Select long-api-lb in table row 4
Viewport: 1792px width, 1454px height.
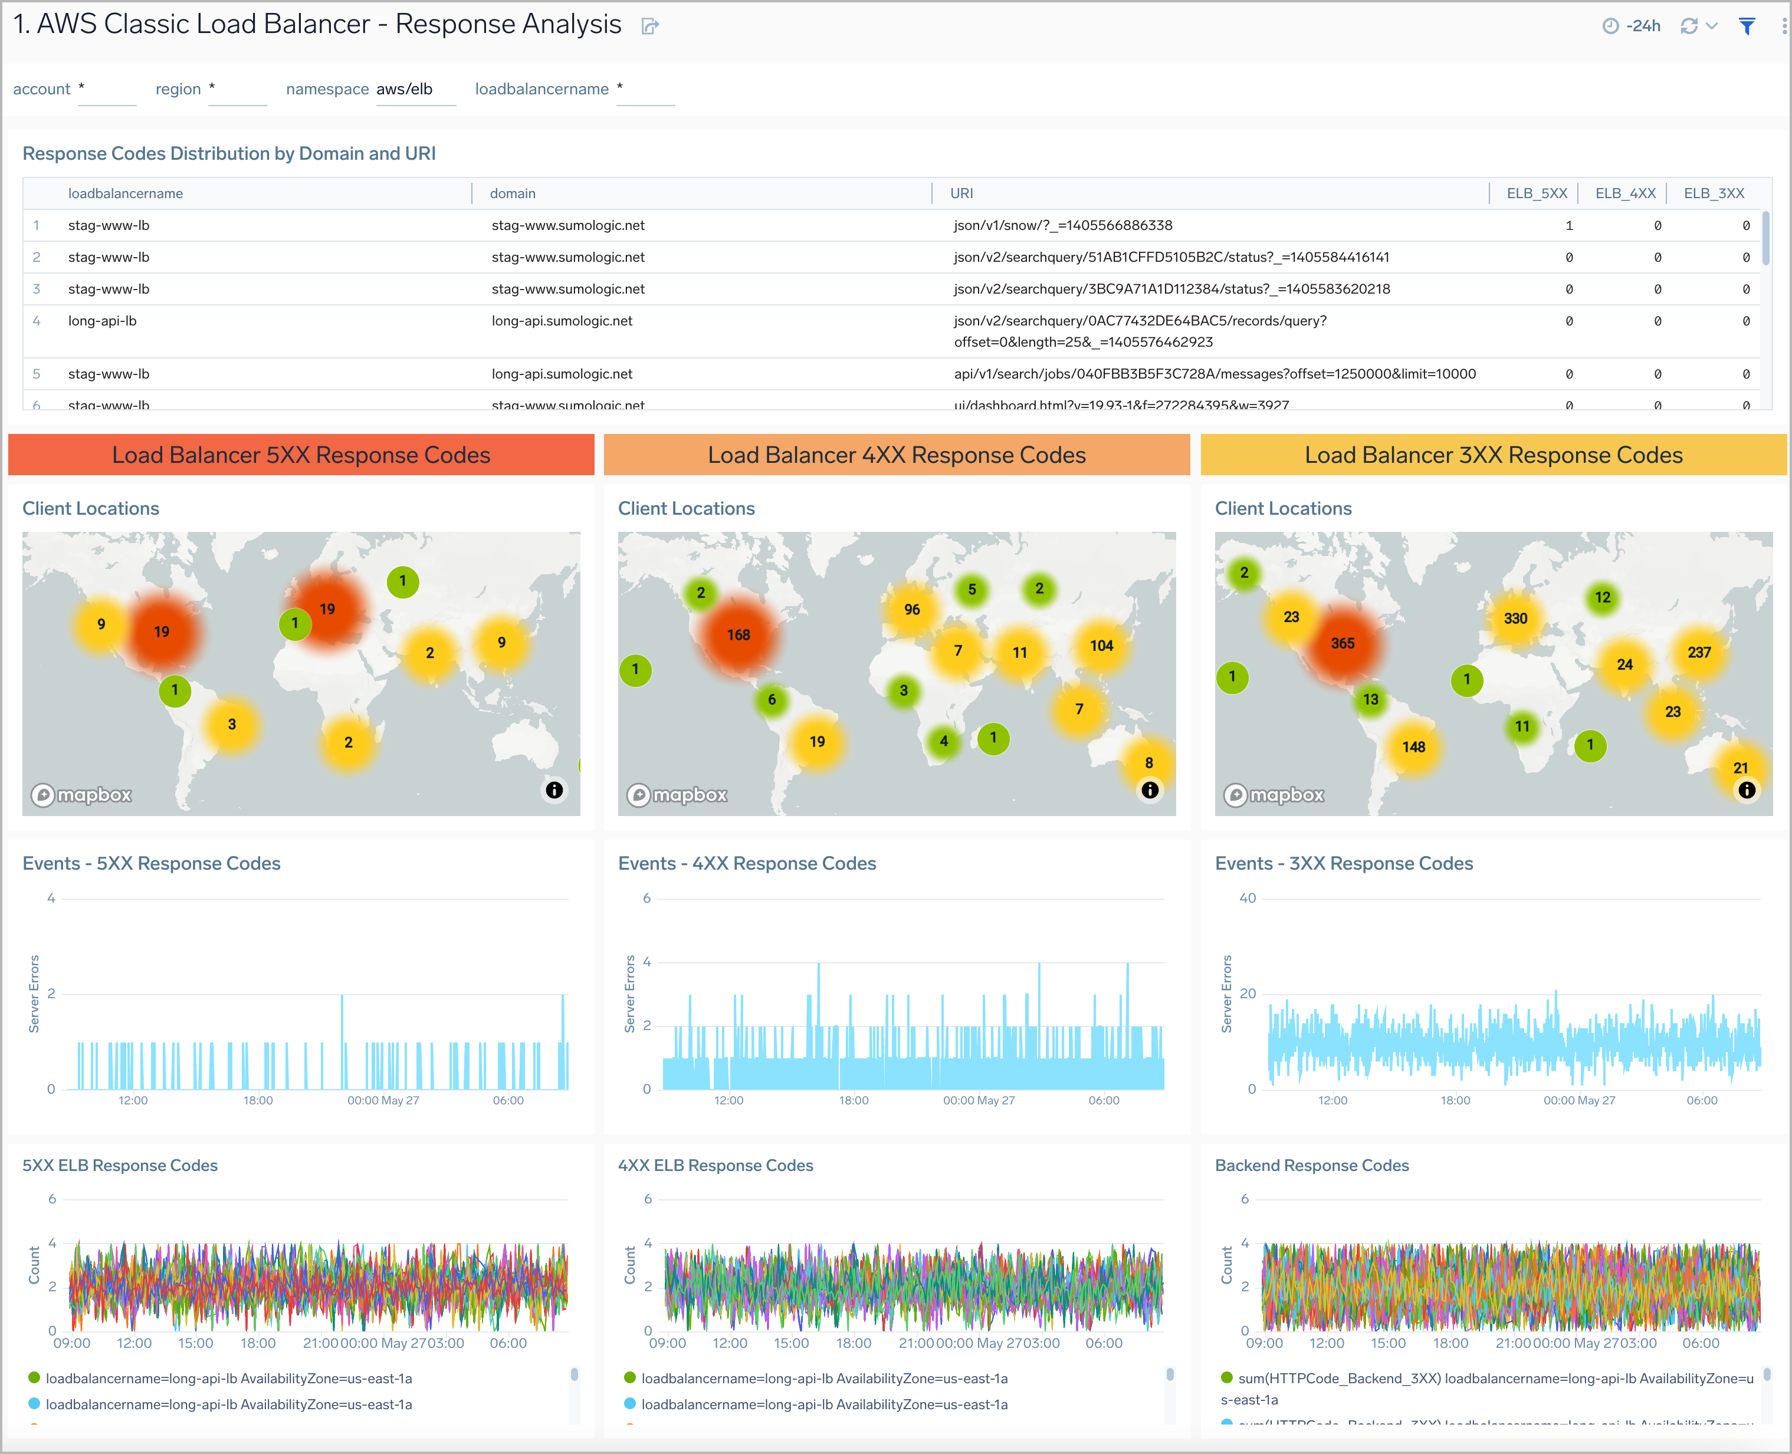point(102,321)
